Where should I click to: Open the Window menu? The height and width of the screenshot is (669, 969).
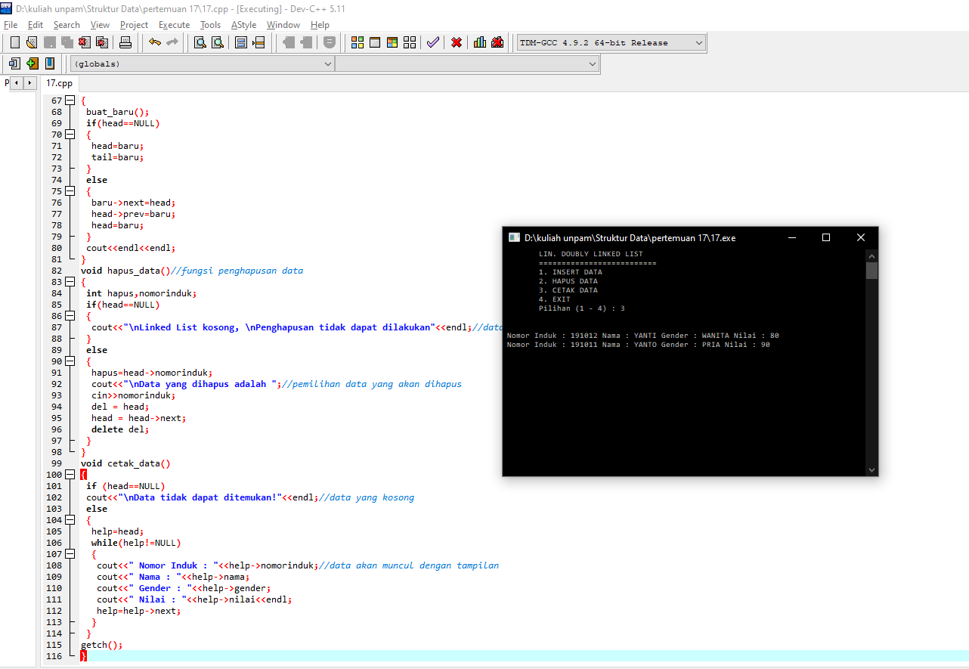pyautogui.click(x=283, y=25)
